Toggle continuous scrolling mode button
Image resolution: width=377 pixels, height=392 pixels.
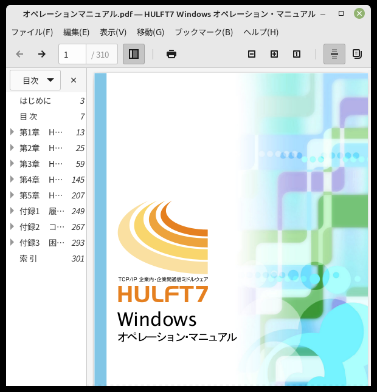click(x=334, y=54)
